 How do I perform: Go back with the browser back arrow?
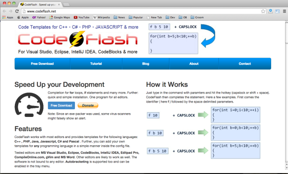(4, 11)
